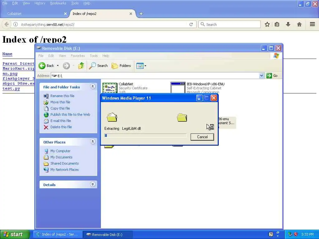Open the Parent Directory link

(18, 63)
